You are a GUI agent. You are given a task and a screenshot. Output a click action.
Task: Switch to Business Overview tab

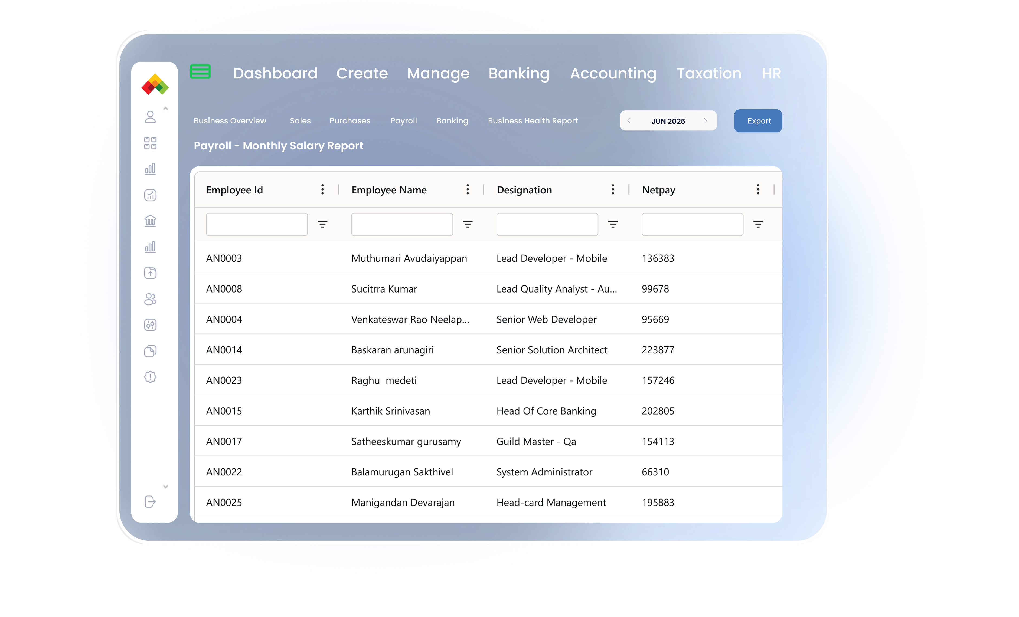(x=230, y=121)
